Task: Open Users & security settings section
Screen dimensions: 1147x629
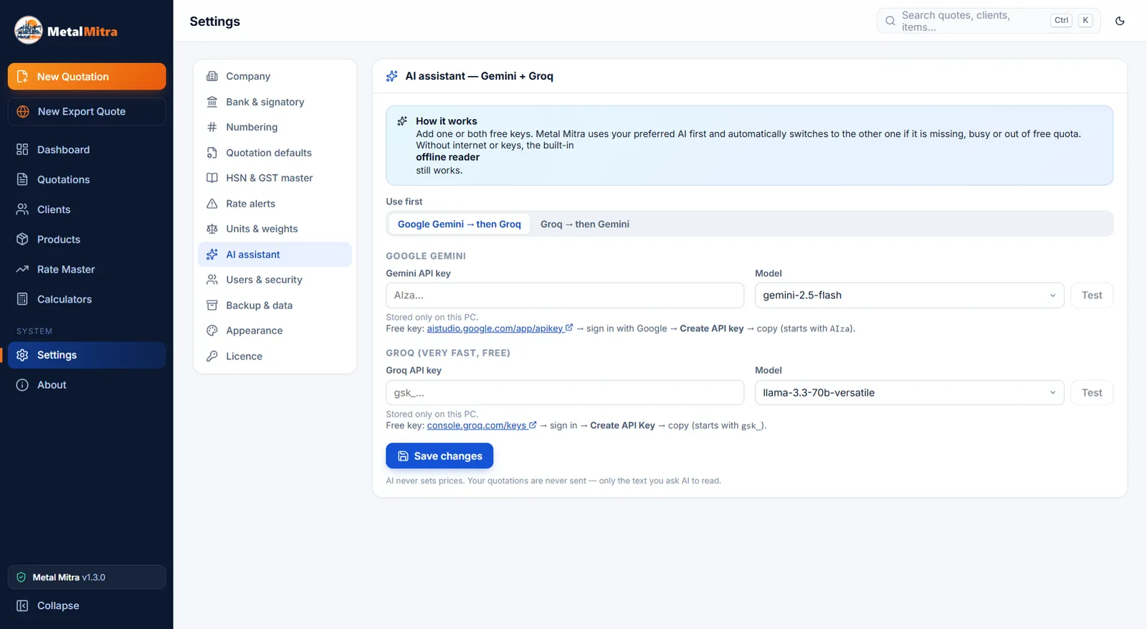Action: pyautogui.click(x=275, y=280)
